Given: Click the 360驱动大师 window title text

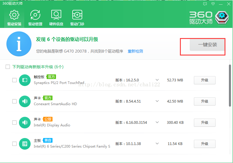Looking at the screenshot, I should [13, 3].
